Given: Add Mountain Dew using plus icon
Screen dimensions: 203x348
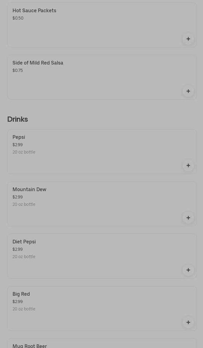Looking at the screenshot, I should coord(188,218).
